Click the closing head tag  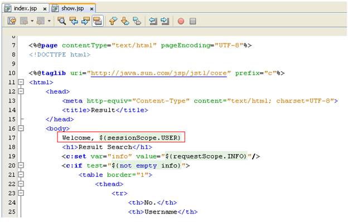point(60,119)
